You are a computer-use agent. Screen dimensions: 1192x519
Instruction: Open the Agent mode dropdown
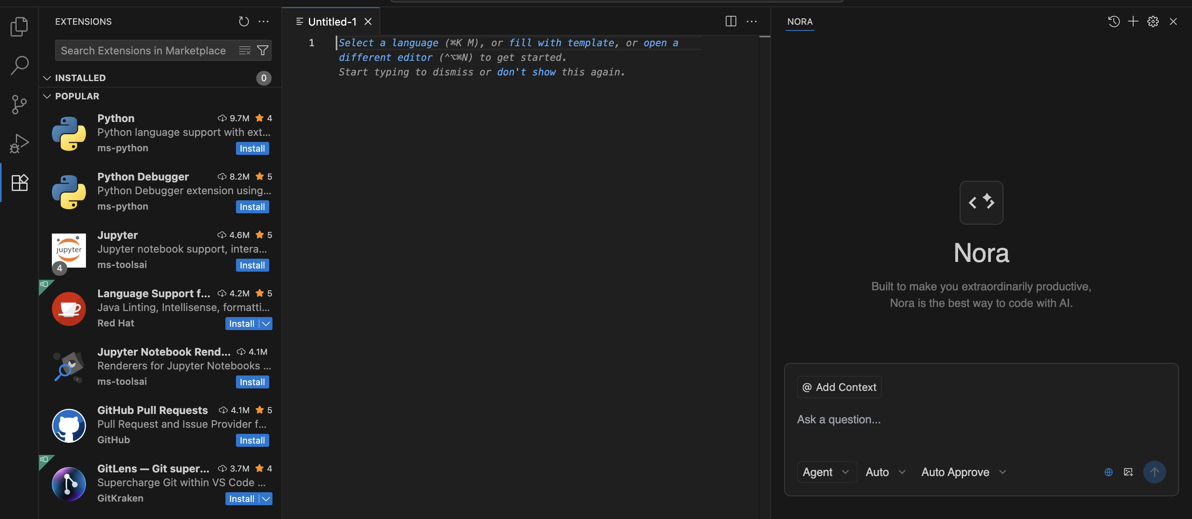pyautogui.click(x=826, y=472)
